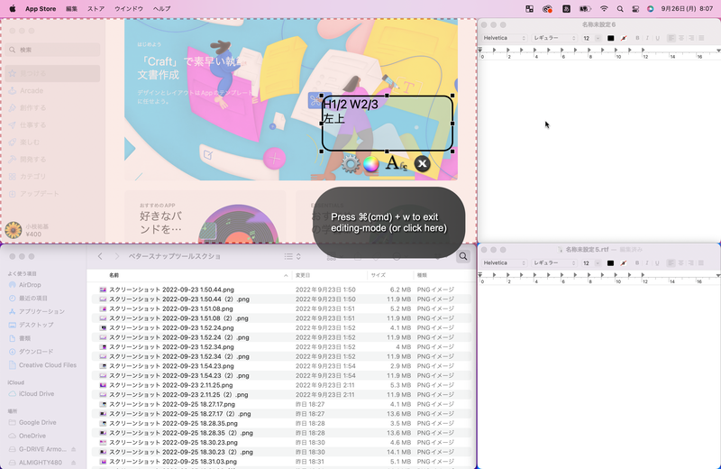Open the ストア menu
The width and height of the screenshot is (721, 469).
(x=96, y=9)
